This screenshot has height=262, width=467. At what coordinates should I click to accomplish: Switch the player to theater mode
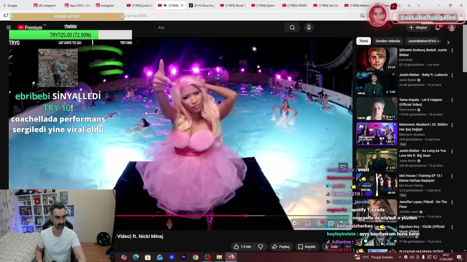point(331,223)
